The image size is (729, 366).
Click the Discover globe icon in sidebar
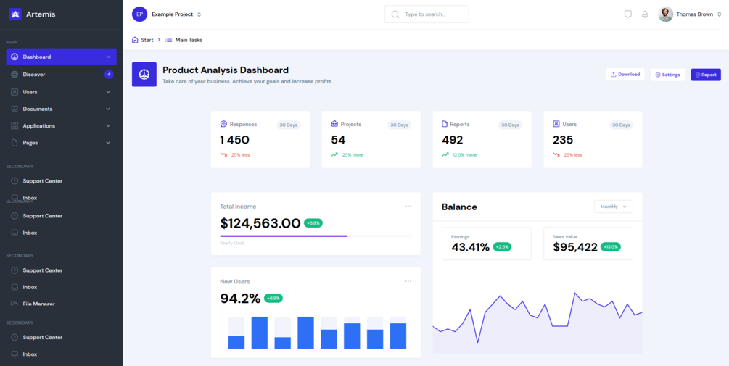(15, 75)
